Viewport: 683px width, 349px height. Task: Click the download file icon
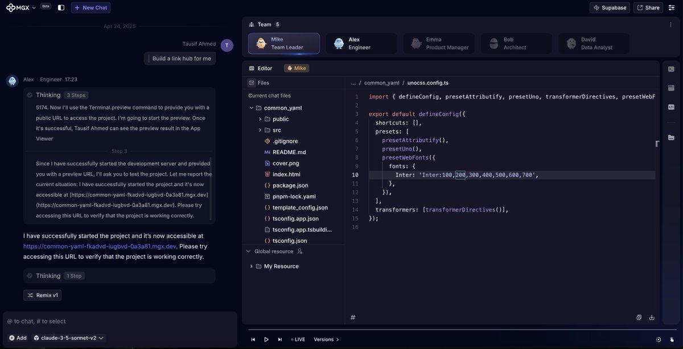(652, 317)
